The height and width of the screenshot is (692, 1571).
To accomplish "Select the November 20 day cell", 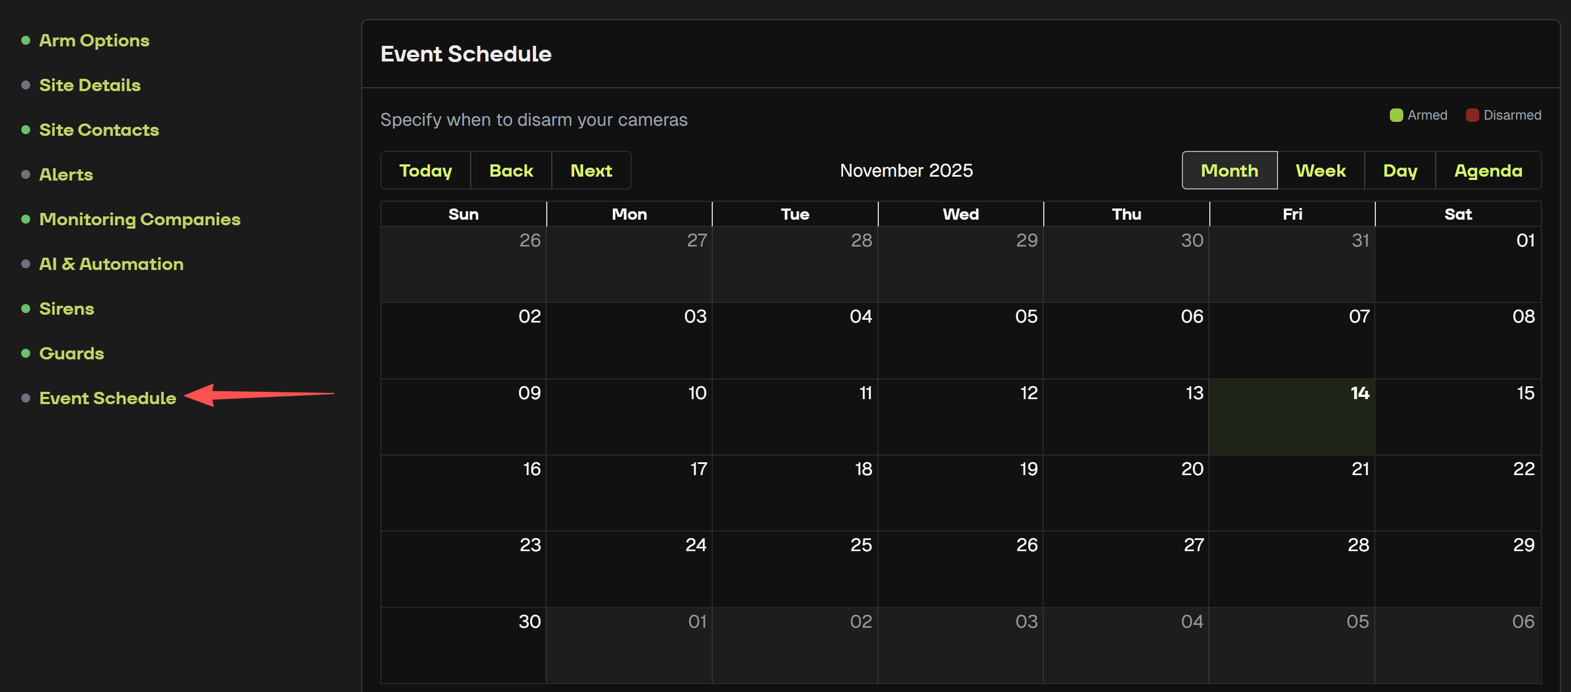I will pyautogui.click(x=1126, y=493).
